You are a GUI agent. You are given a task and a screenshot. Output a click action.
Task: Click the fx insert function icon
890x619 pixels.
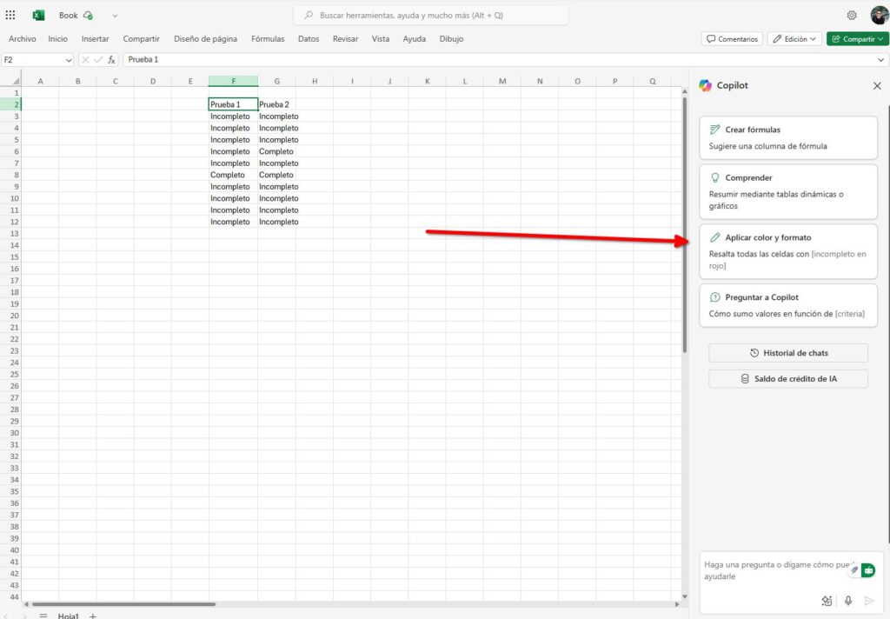112,60
